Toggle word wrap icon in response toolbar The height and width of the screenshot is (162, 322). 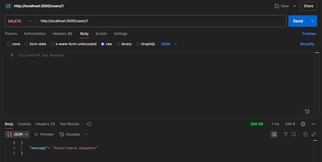pos(274,134)
